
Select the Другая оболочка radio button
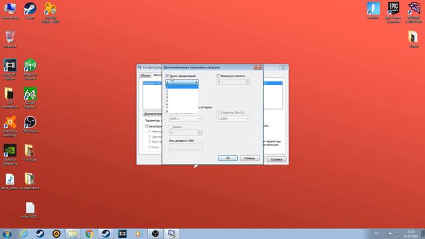click(x=149, y=137)
